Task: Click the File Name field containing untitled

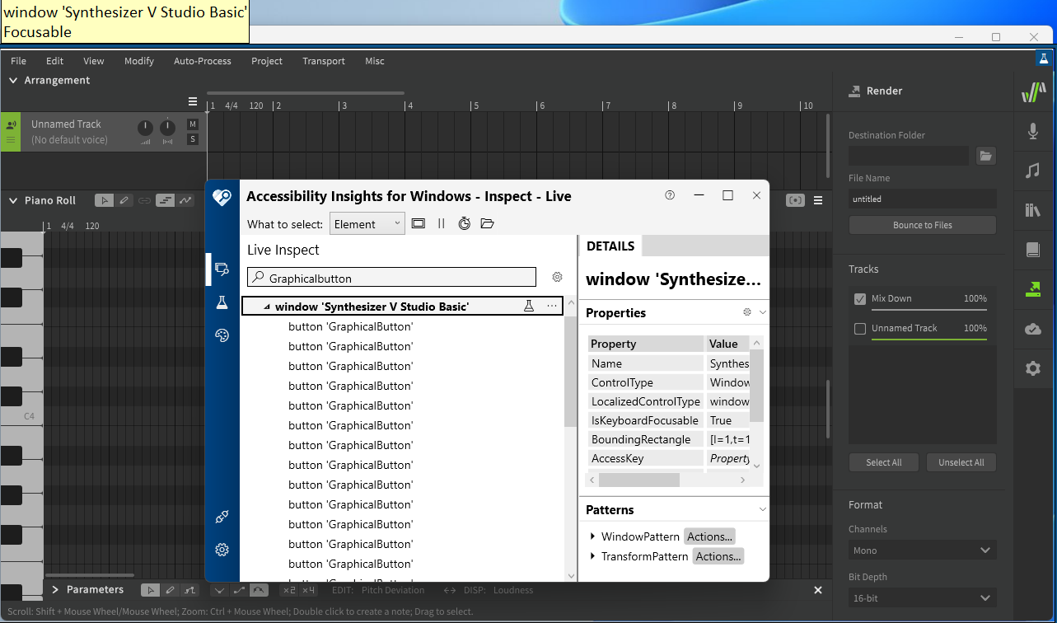Action: tap(923, 199)
